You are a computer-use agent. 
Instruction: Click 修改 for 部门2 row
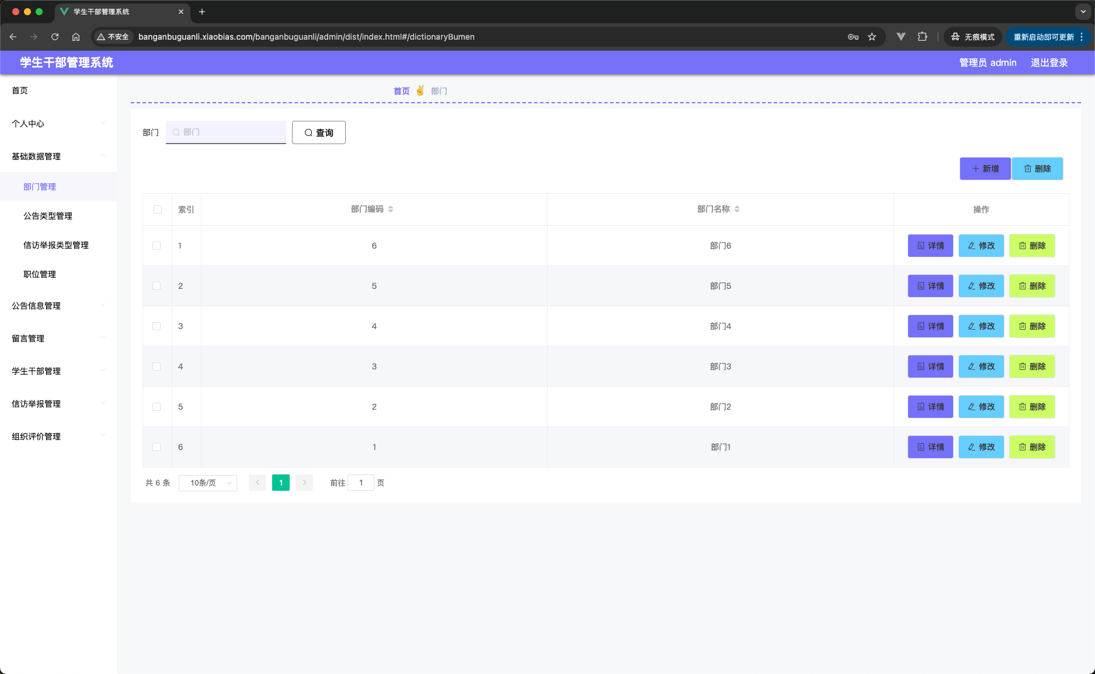click(981, 407)
